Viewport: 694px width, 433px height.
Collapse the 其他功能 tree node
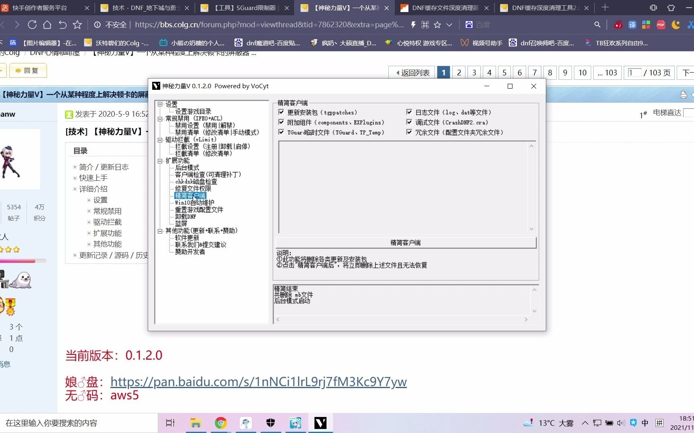click(x=160, y=231)
